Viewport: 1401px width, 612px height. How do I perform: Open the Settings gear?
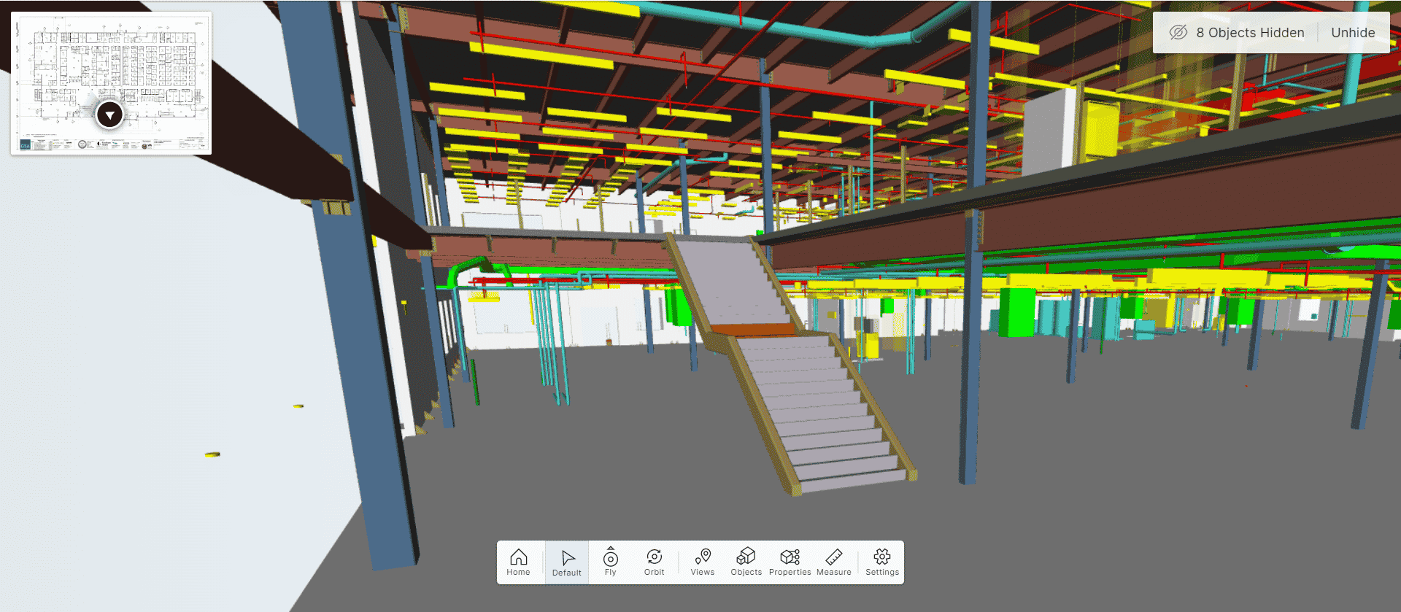coord(882,562)
